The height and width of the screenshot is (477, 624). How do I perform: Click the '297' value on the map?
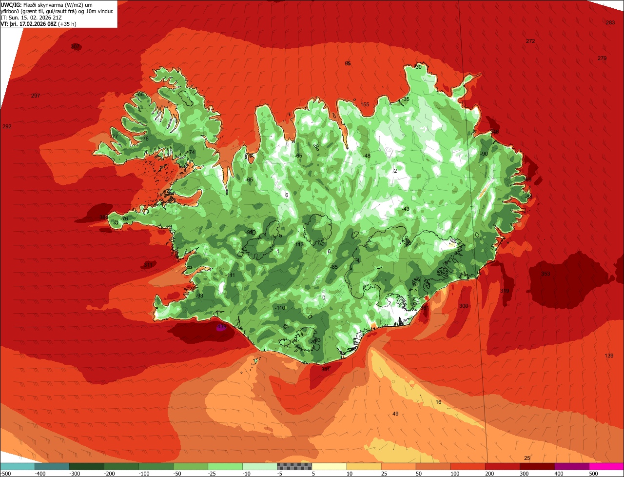click(35, 96)
